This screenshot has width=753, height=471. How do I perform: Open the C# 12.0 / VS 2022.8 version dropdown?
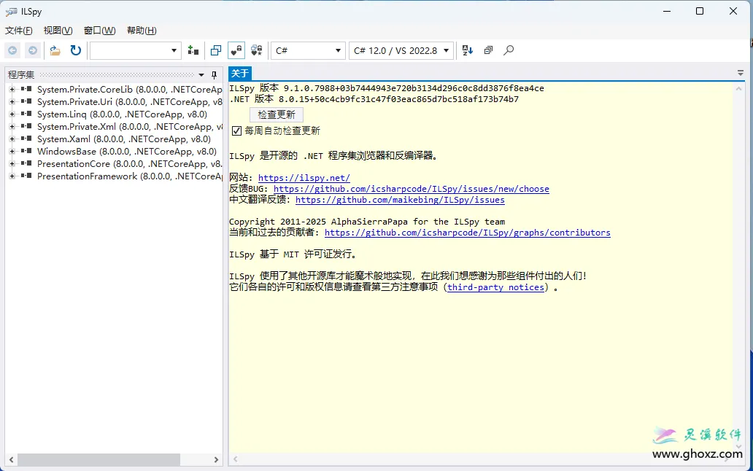point(401,50)
